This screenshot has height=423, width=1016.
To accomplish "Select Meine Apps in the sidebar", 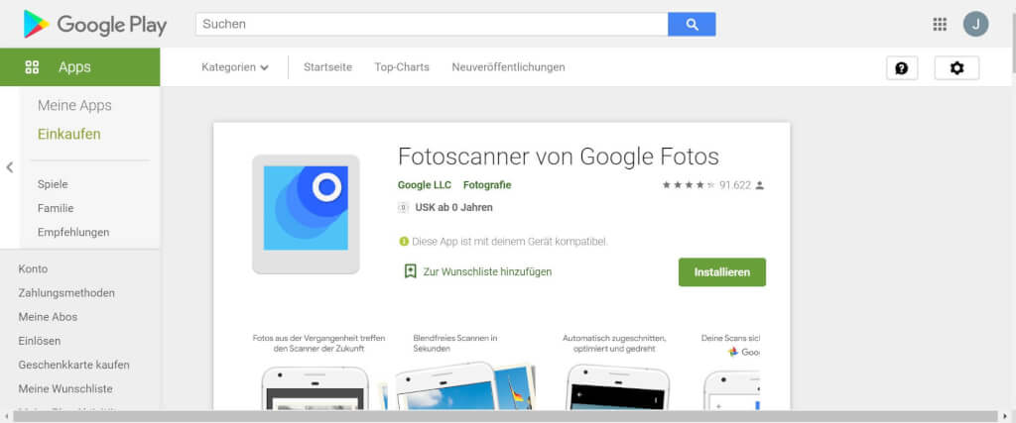I will [x=74, y=105].
